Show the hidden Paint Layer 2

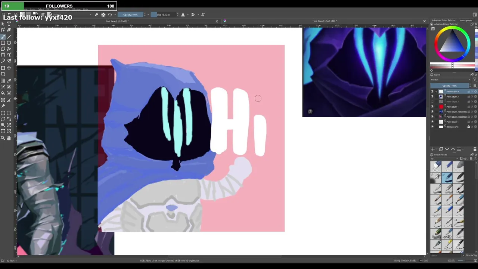click(x=432, y=102)
